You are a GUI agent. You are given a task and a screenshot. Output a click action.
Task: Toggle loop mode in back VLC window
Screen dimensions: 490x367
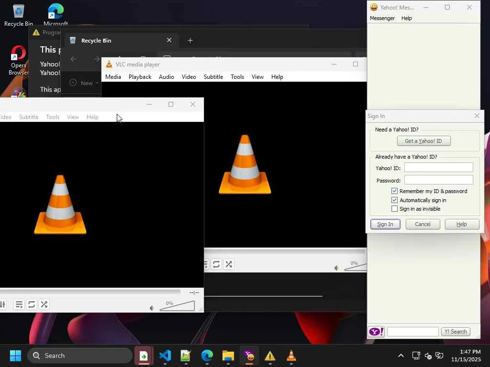pyautogui.click(x=216, y=264)
